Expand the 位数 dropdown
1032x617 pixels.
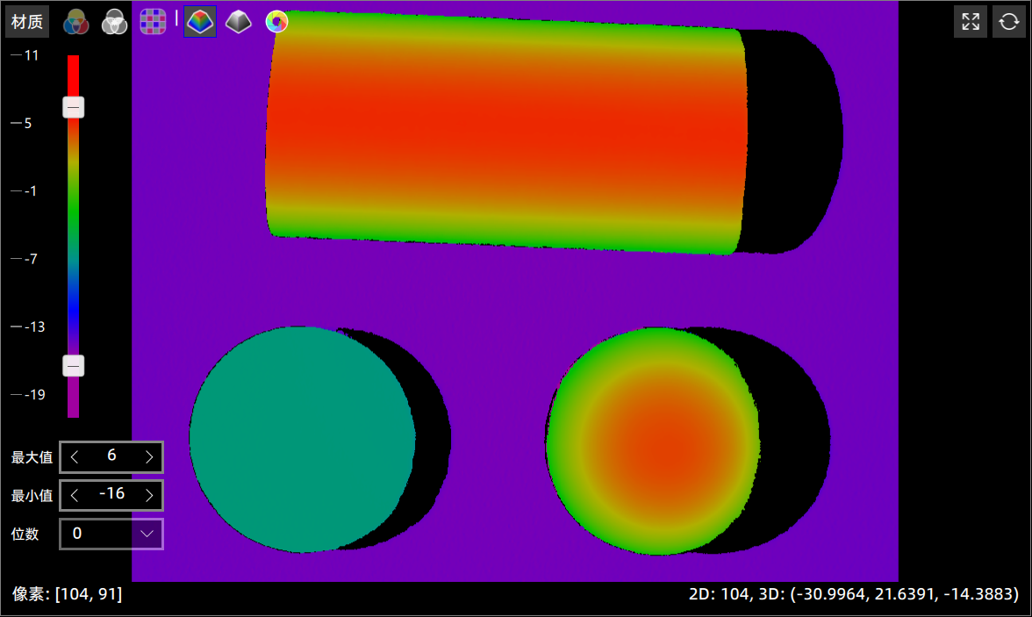coord(147,534)
